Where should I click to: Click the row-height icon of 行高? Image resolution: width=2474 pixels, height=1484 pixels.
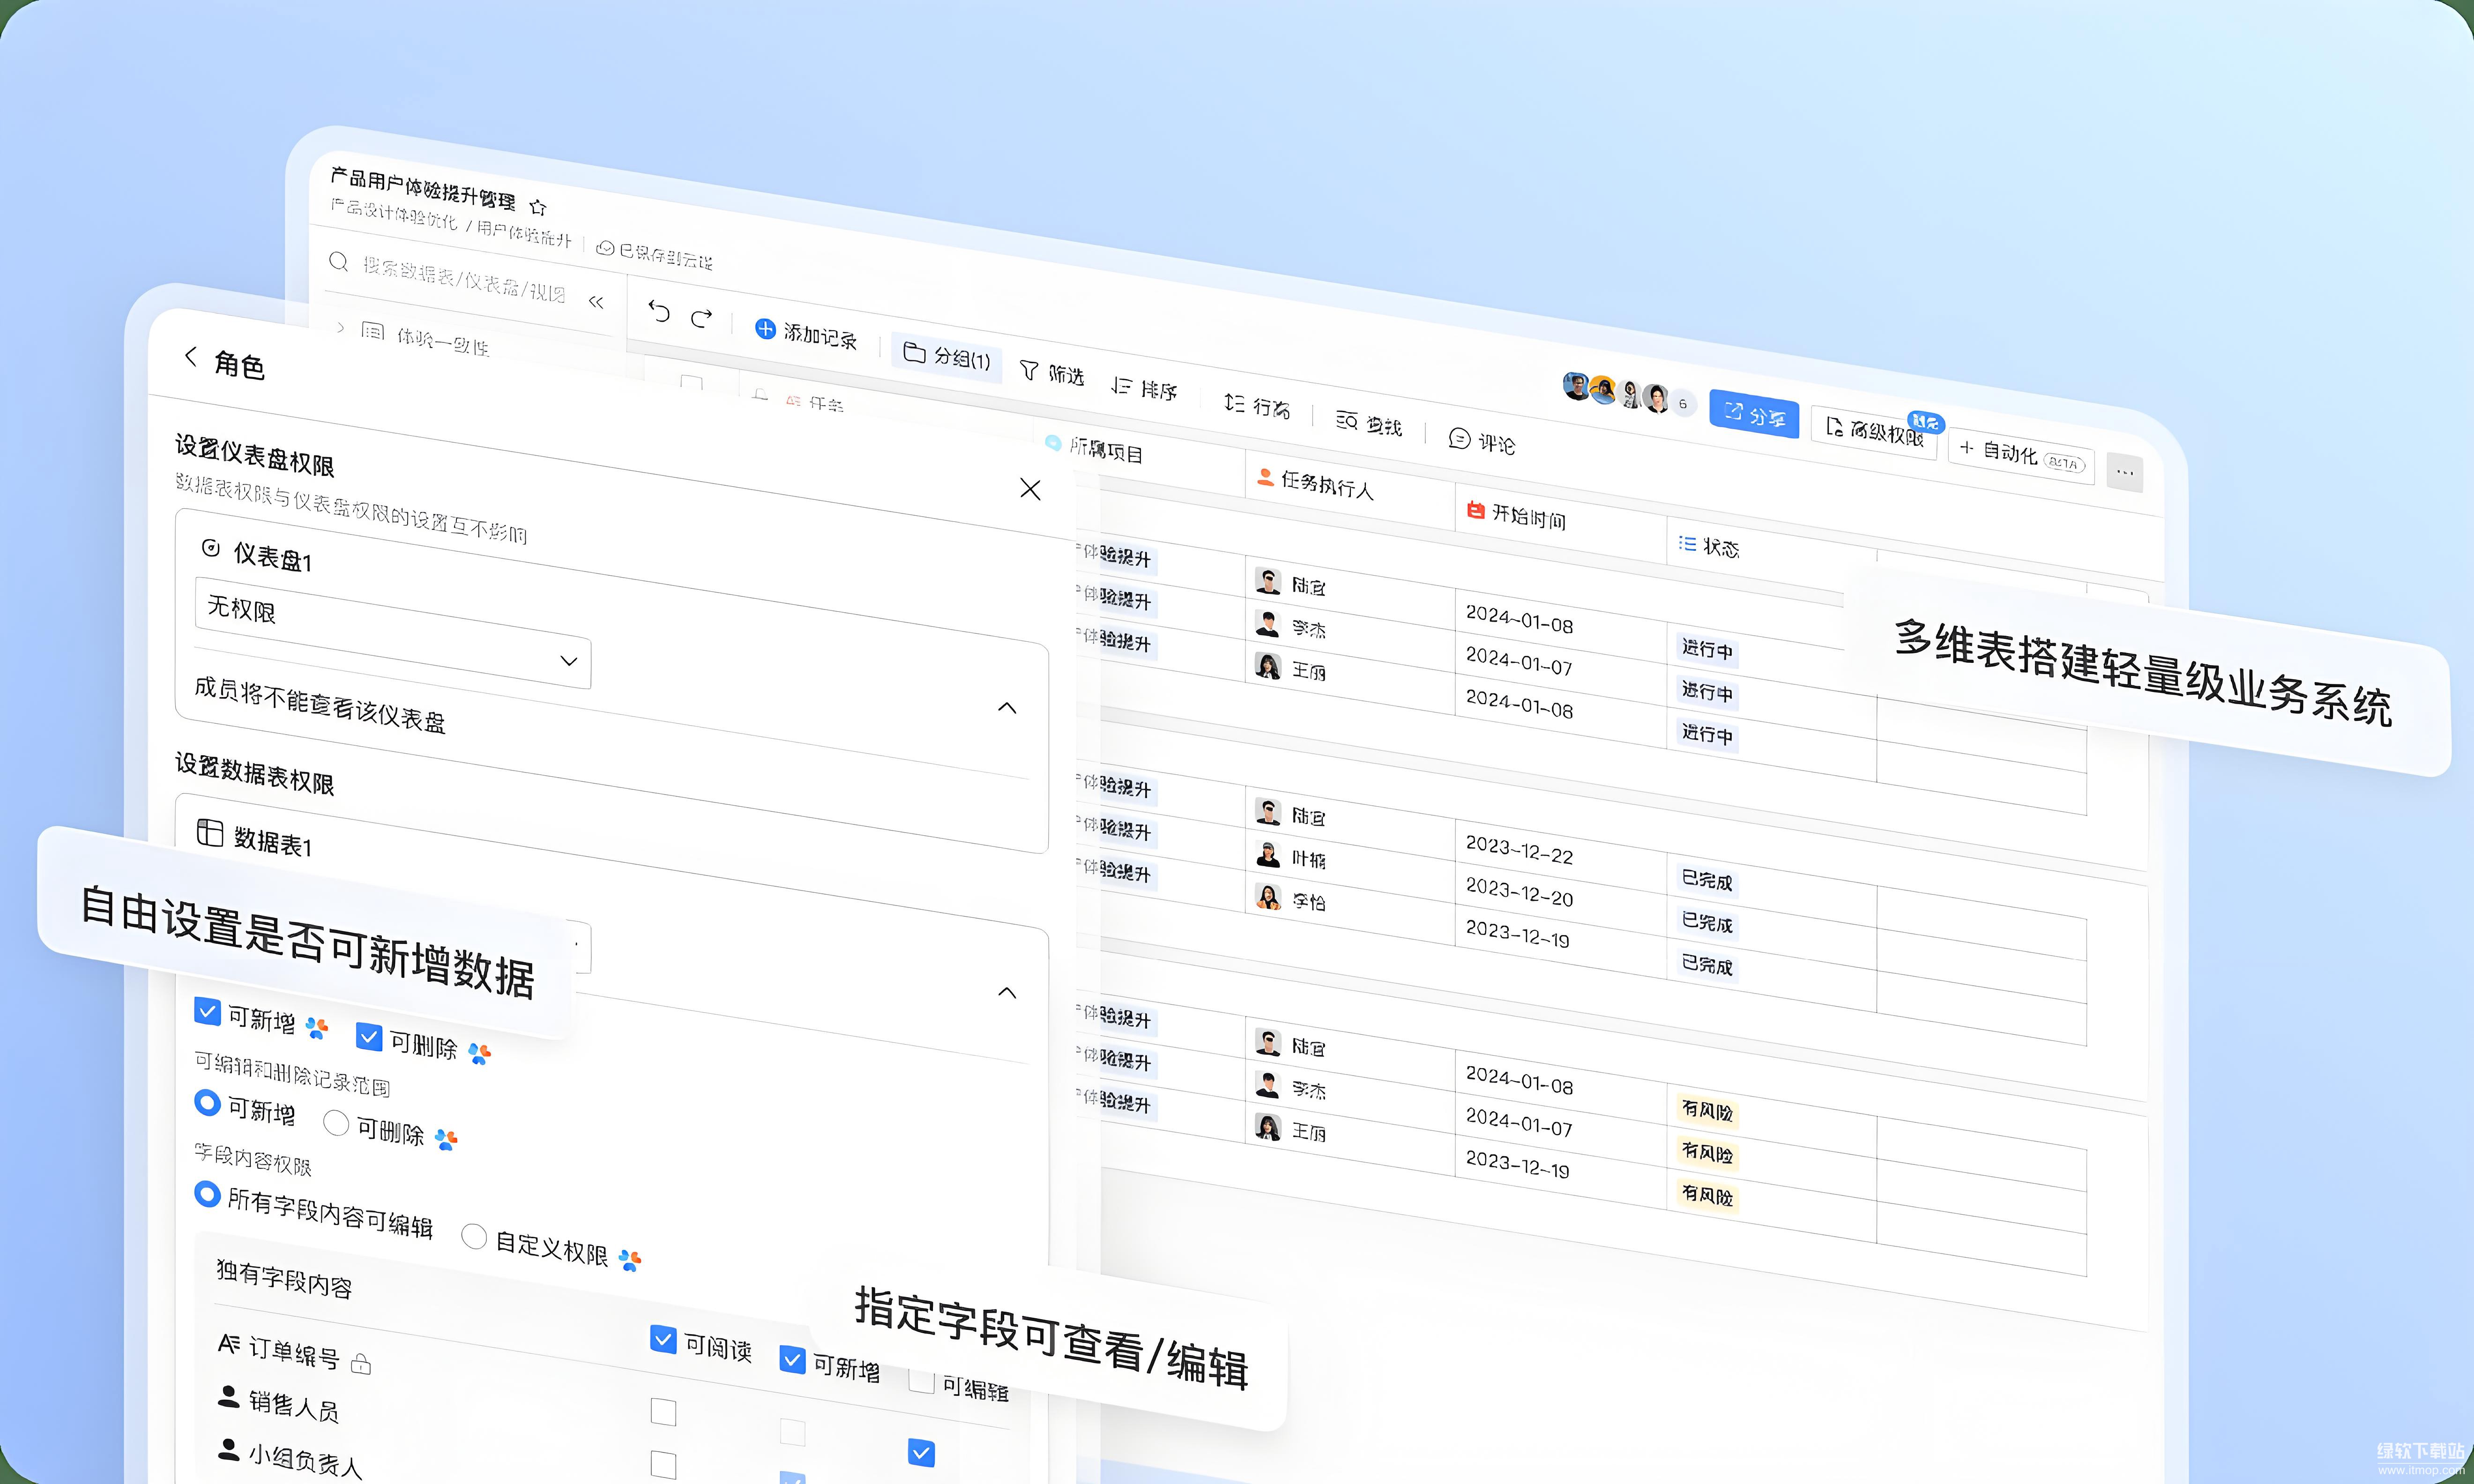click(x=1234, y=402)
